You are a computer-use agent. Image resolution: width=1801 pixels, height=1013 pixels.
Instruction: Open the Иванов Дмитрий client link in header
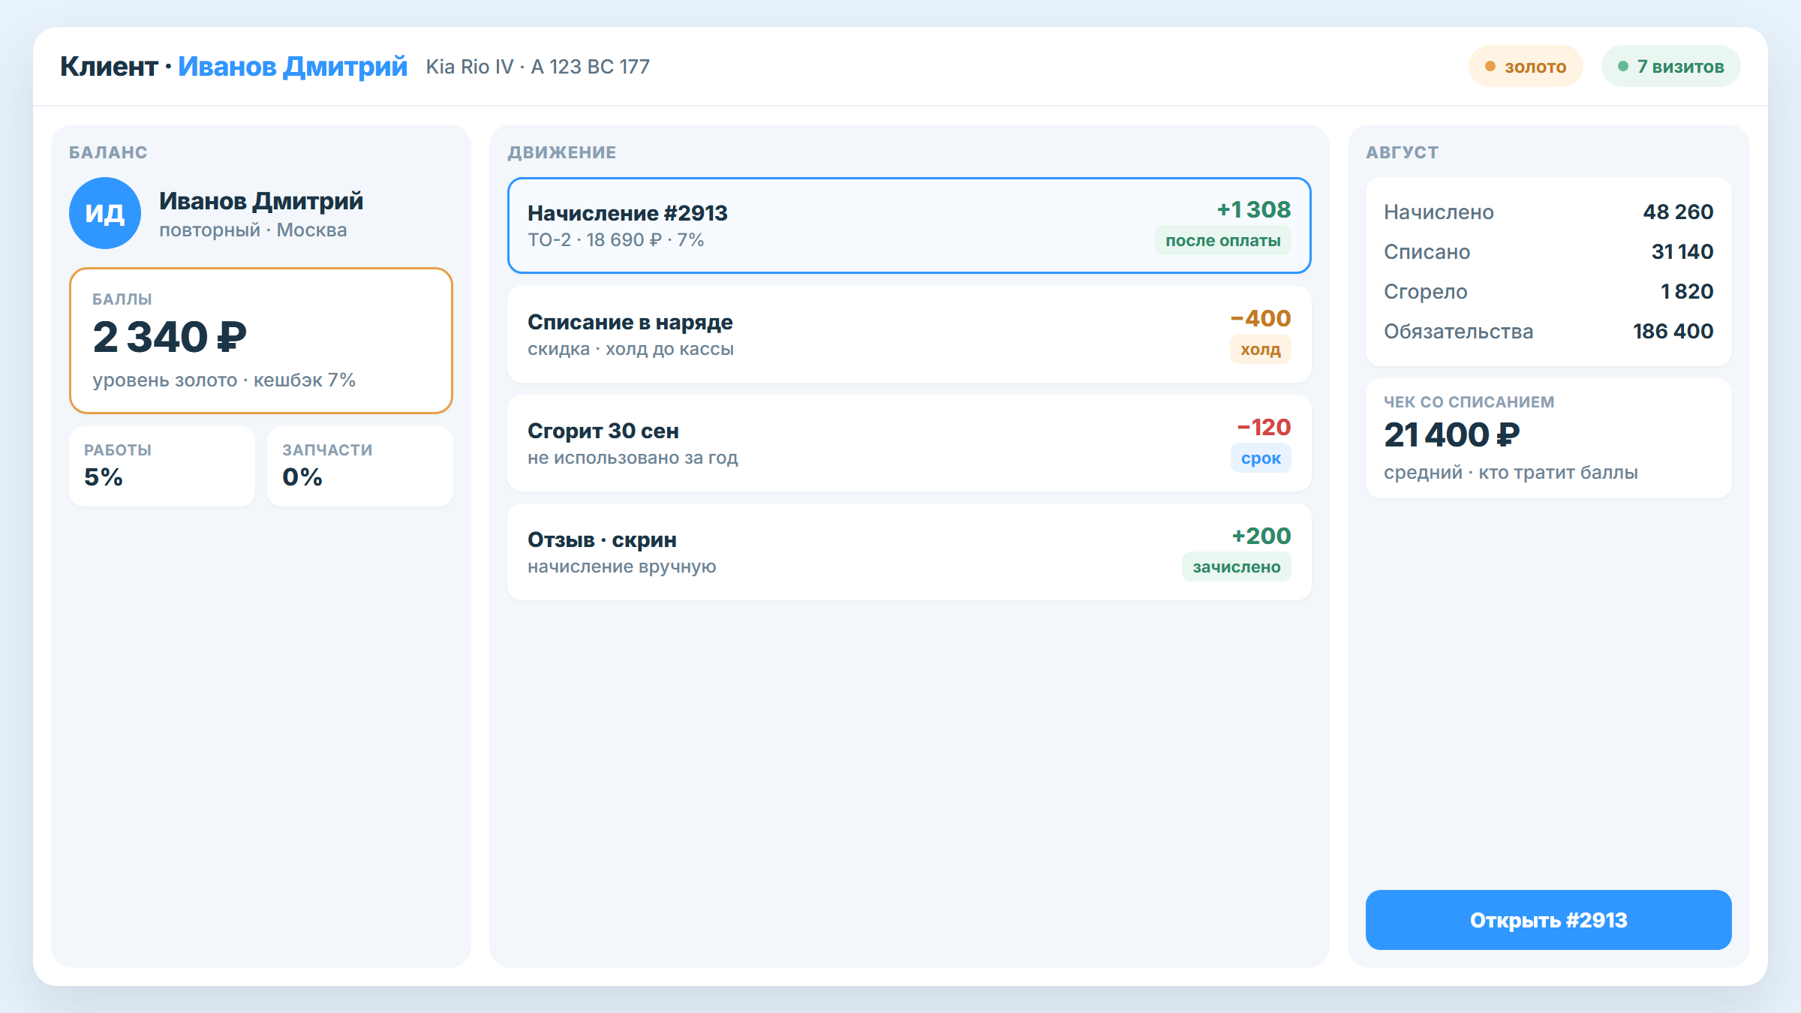pos(293,66)
